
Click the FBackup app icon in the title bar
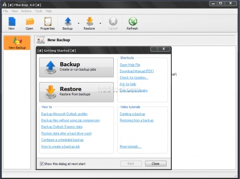[4, 5]
